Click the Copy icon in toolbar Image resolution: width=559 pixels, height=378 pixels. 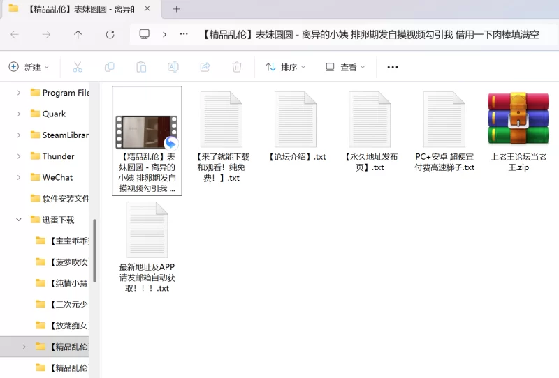(110, 67)
